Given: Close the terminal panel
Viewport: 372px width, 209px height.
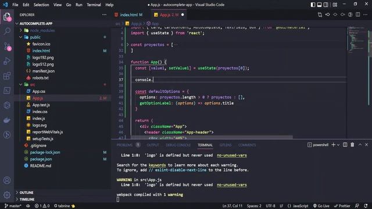Looking at the screenshot, I should tap(366, 145).
